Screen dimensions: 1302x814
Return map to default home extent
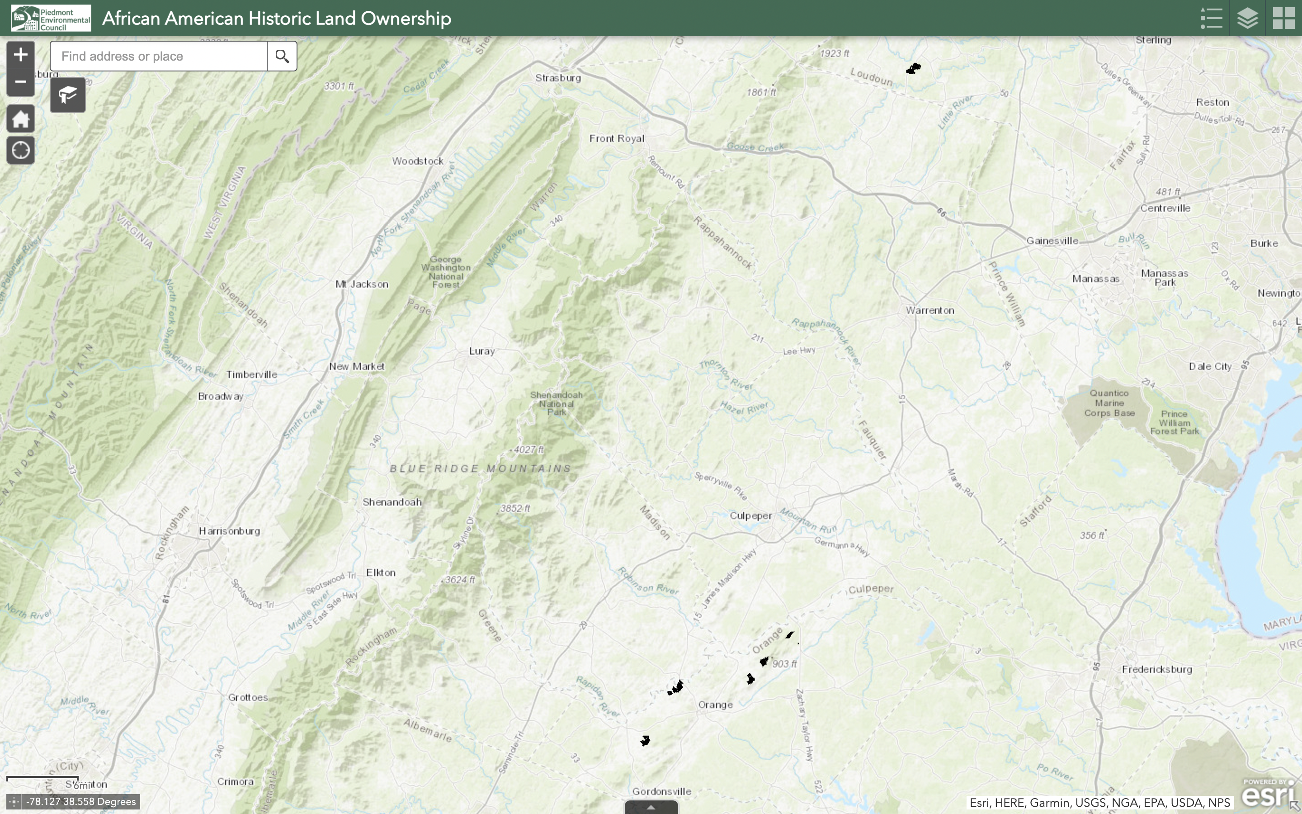pyautogui.click(x=20, y=119)
